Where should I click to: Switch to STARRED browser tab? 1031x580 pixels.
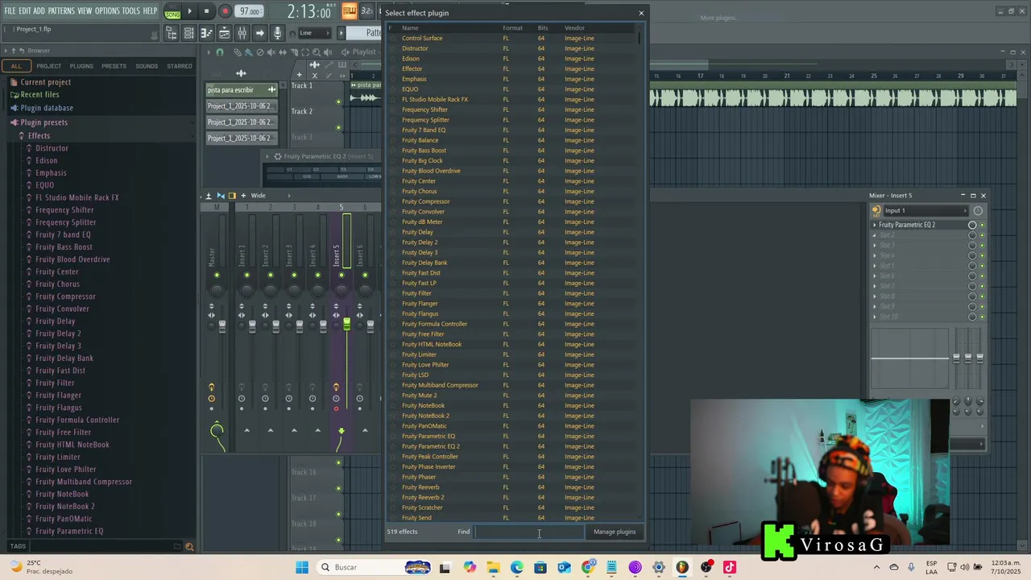[180, 66]
